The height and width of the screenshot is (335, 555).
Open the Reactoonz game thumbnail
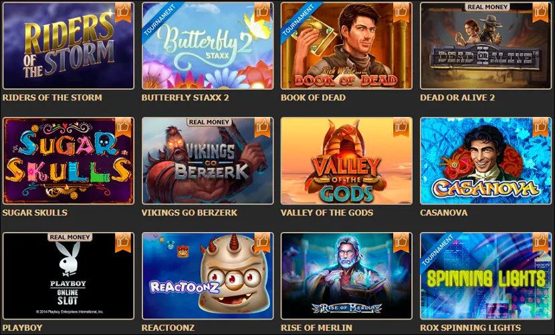tap(208, 276)
